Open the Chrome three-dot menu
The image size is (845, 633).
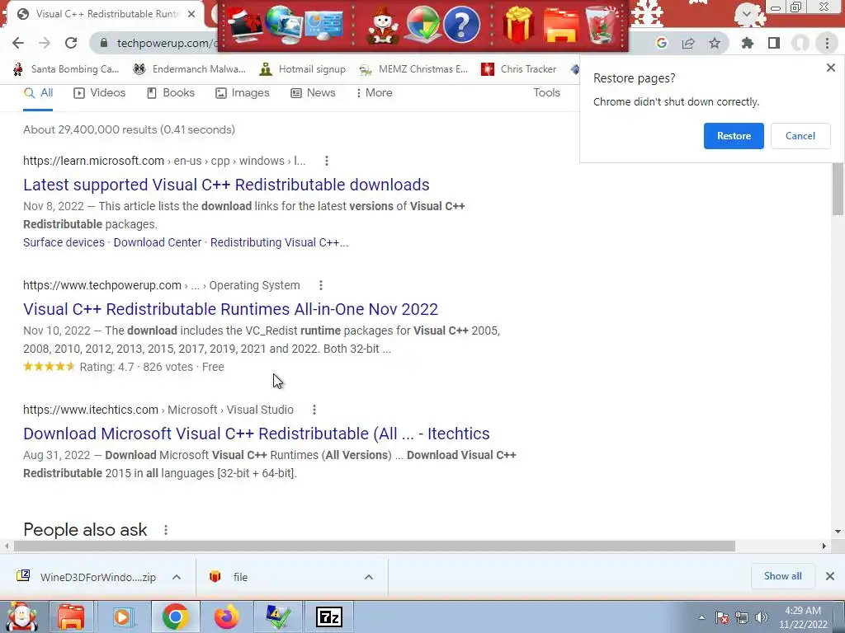tap(827, 43)
